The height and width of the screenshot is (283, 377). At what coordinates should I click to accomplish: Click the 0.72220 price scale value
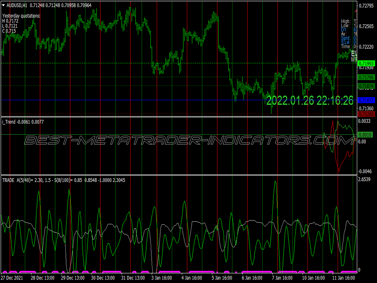[366, 47]
